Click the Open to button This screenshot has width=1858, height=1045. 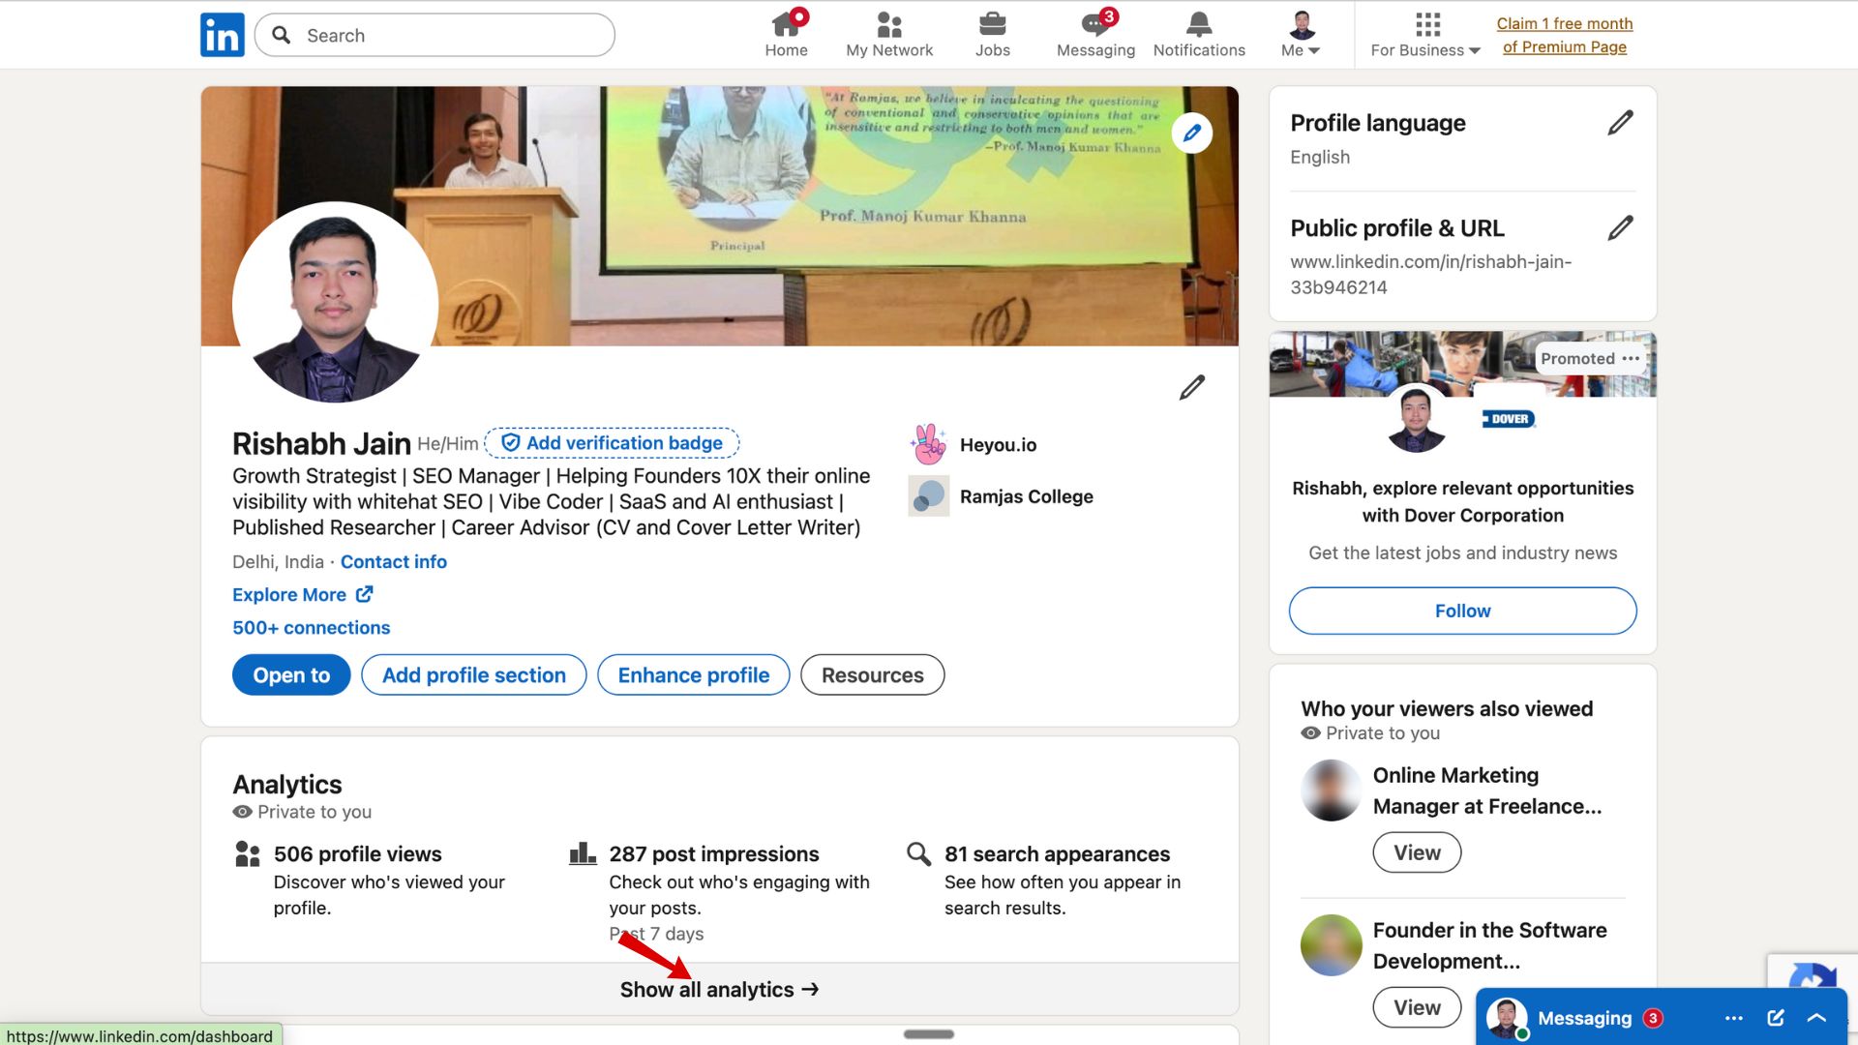click(291, 675)
